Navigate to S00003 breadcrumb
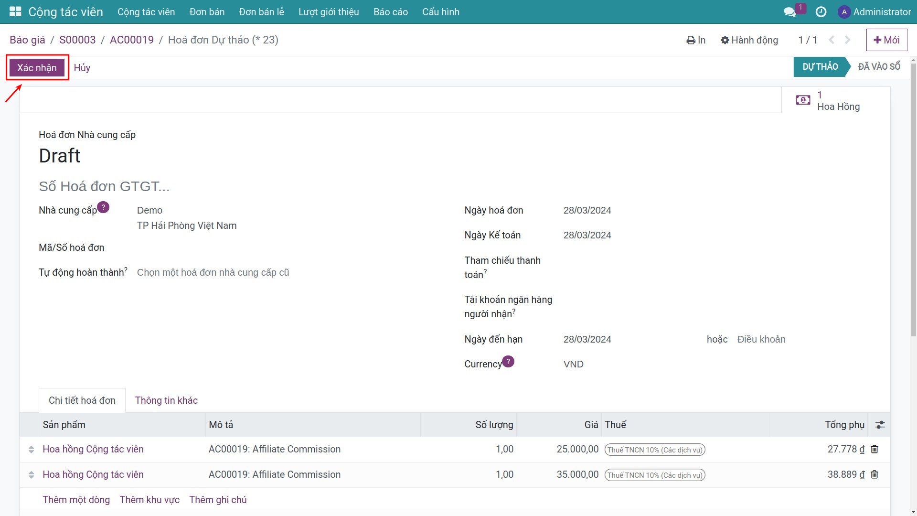This screenshot has height=516, width=917. pyautogui.click(x=77, y=40)
